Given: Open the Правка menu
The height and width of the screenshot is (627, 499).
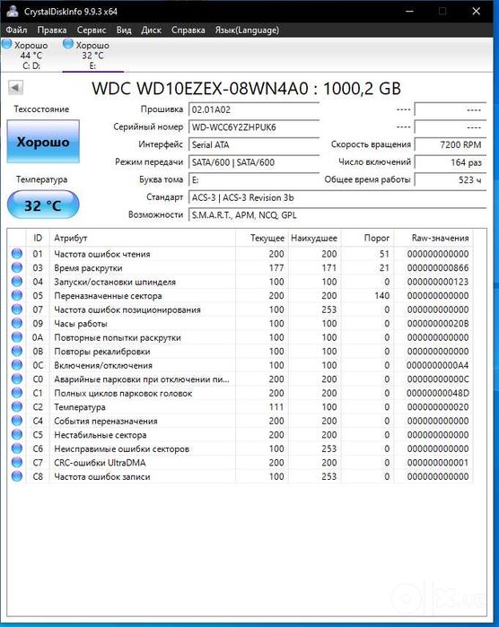Looking at the screenshot, I should pyautogui.click(x=52, y=30).
